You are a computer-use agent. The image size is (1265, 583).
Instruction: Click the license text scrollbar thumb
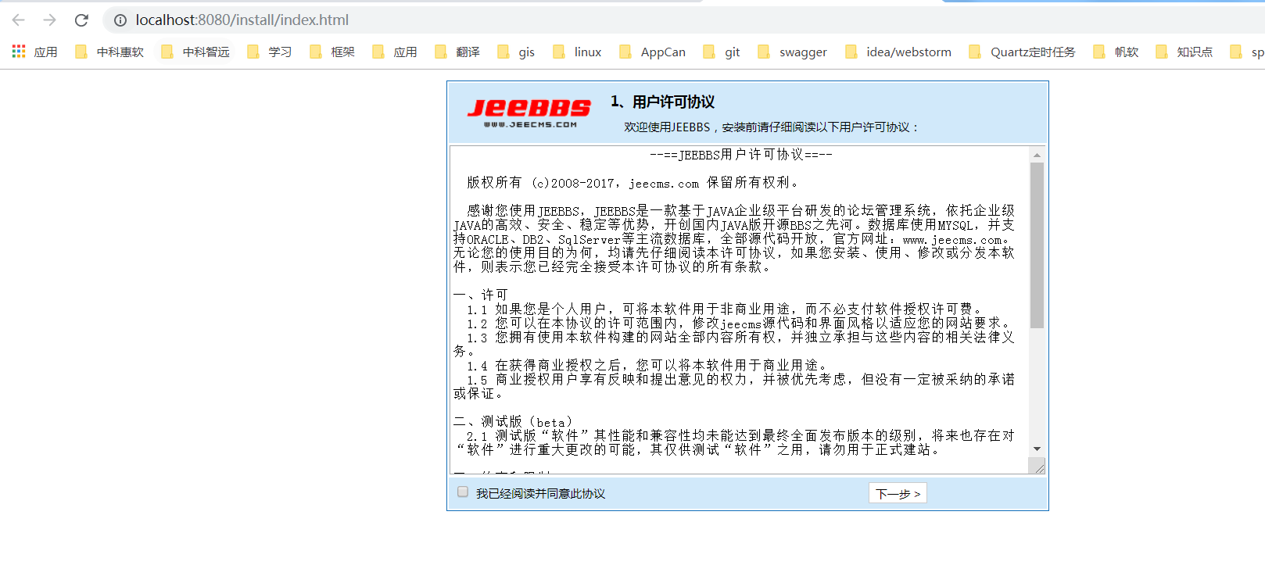(1037, 245)
